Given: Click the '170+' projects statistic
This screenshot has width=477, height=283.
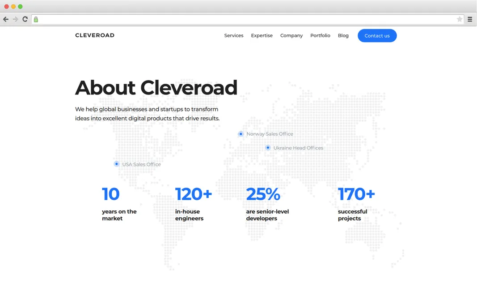Looking at the screenshot, I should [356, 194].
